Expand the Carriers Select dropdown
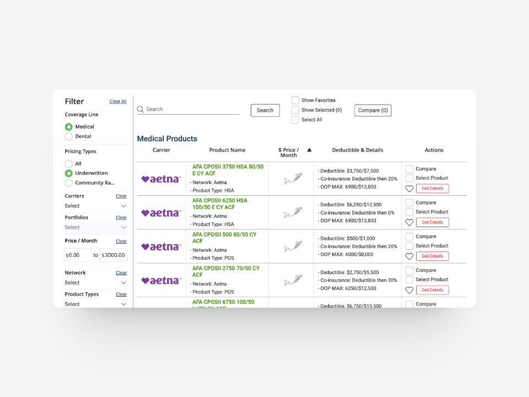The image size is (529, 397). (96, 206)
